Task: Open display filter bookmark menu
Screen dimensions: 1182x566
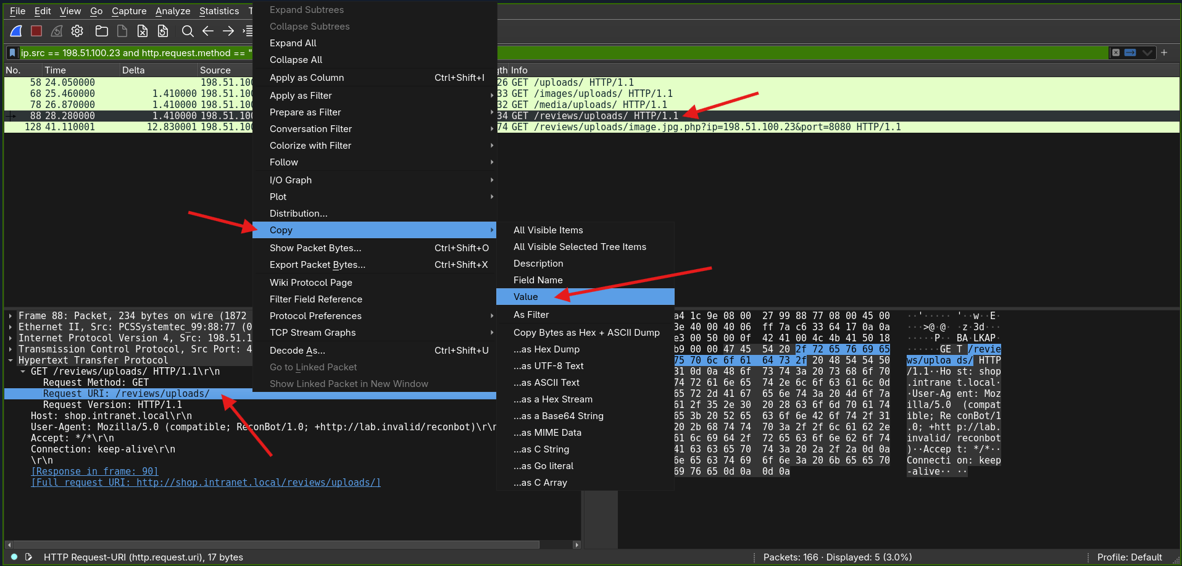Action: click(12, 53)
